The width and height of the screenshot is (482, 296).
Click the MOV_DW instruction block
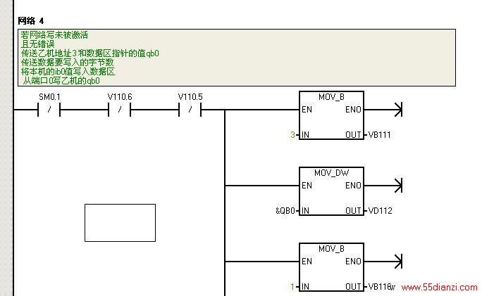point(331,191)
